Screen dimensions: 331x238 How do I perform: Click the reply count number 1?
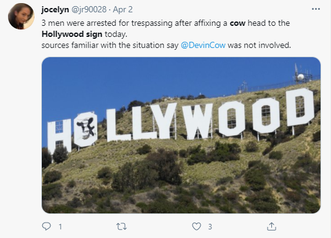60,226
